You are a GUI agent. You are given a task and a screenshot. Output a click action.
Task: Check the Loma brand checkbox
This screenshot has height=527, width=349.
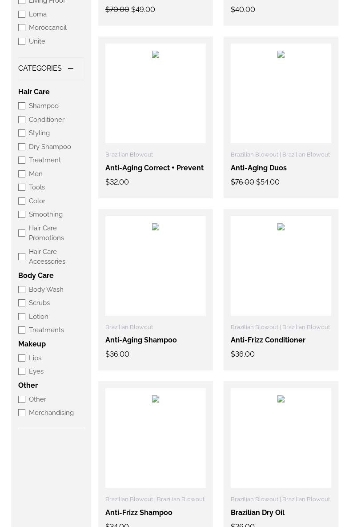point(22,14)
